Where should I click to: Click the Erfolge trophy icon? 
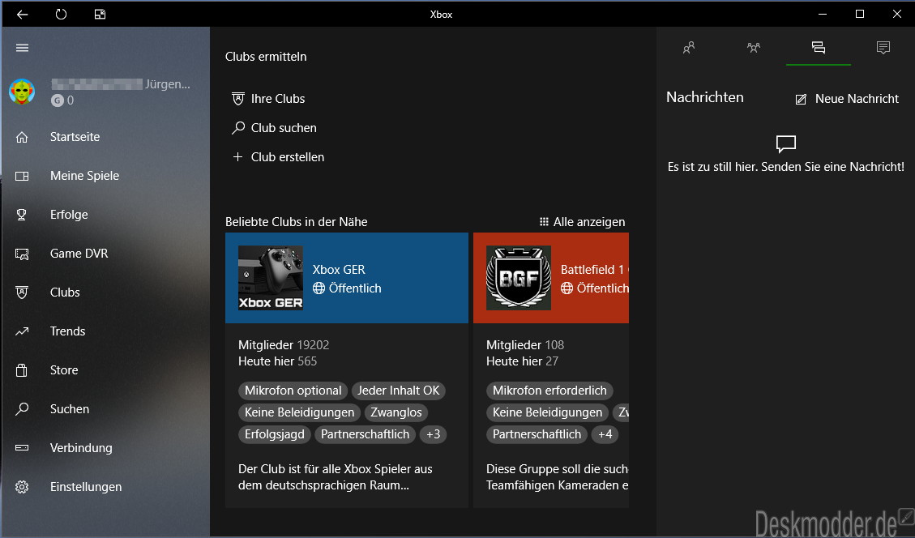click(22, 215)
